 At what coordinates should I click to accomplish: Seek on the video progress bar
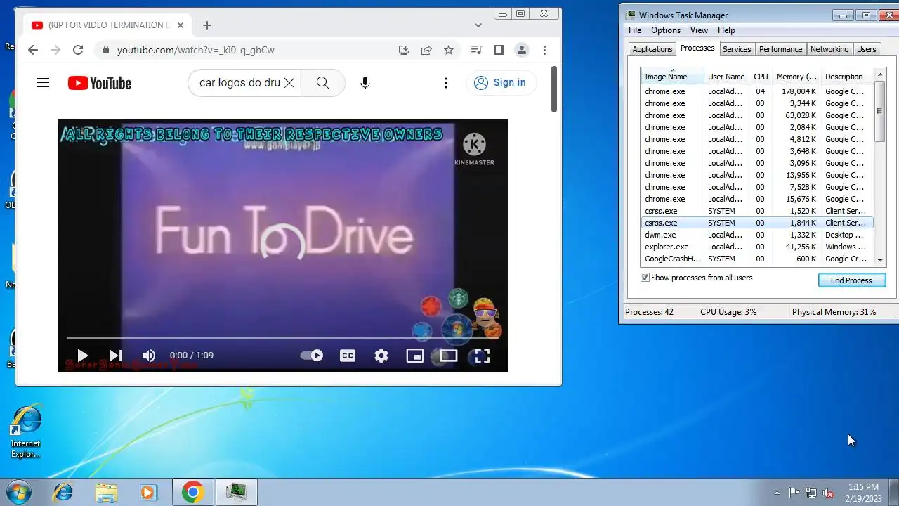point(282,338)
